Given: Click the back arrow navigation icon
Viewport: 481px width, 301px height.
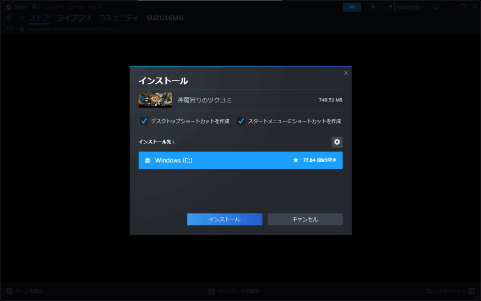Looking at the screenshot, I should (x=9, y=18).
